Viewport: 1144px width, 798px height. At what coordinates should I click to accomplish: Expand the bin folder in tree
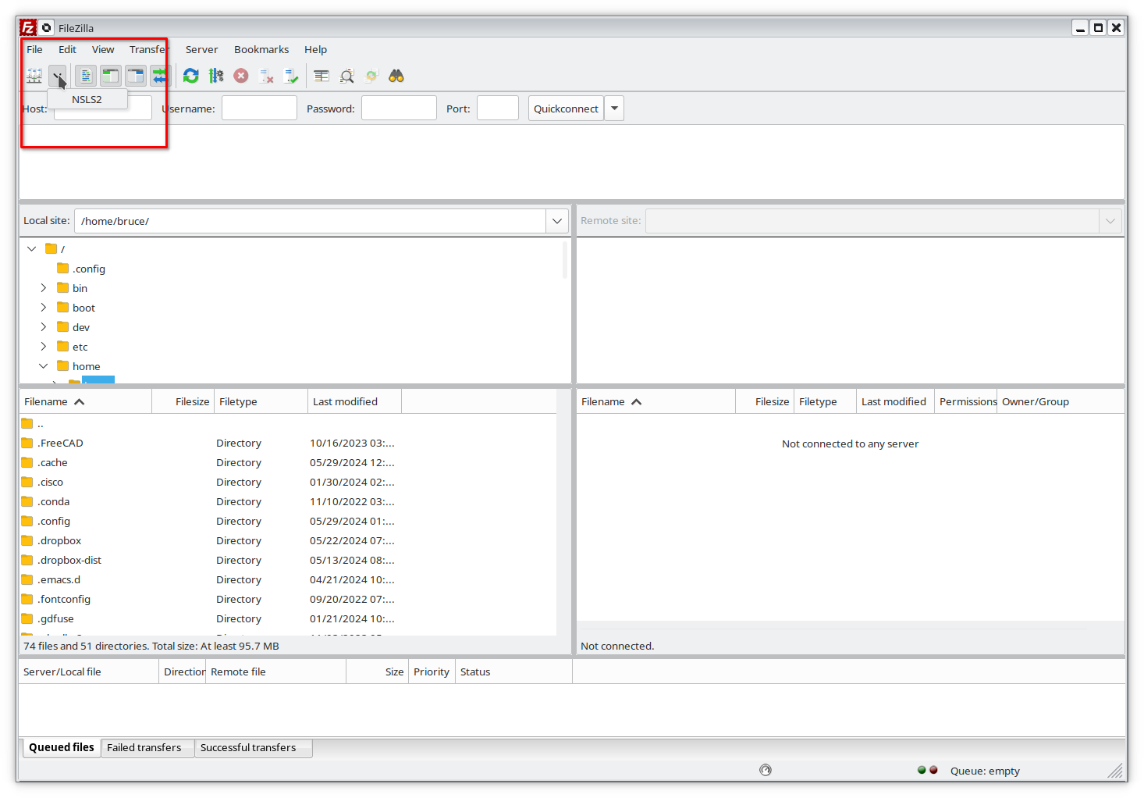click(x=44, y=287)
